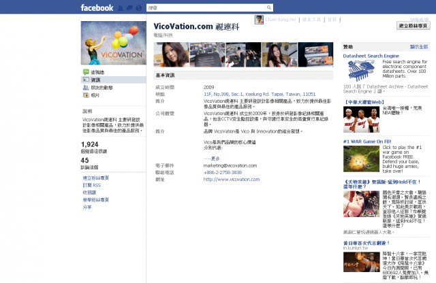Click show all sponsored ads link
Screen dimensions: 436x283
click(419, 47)
